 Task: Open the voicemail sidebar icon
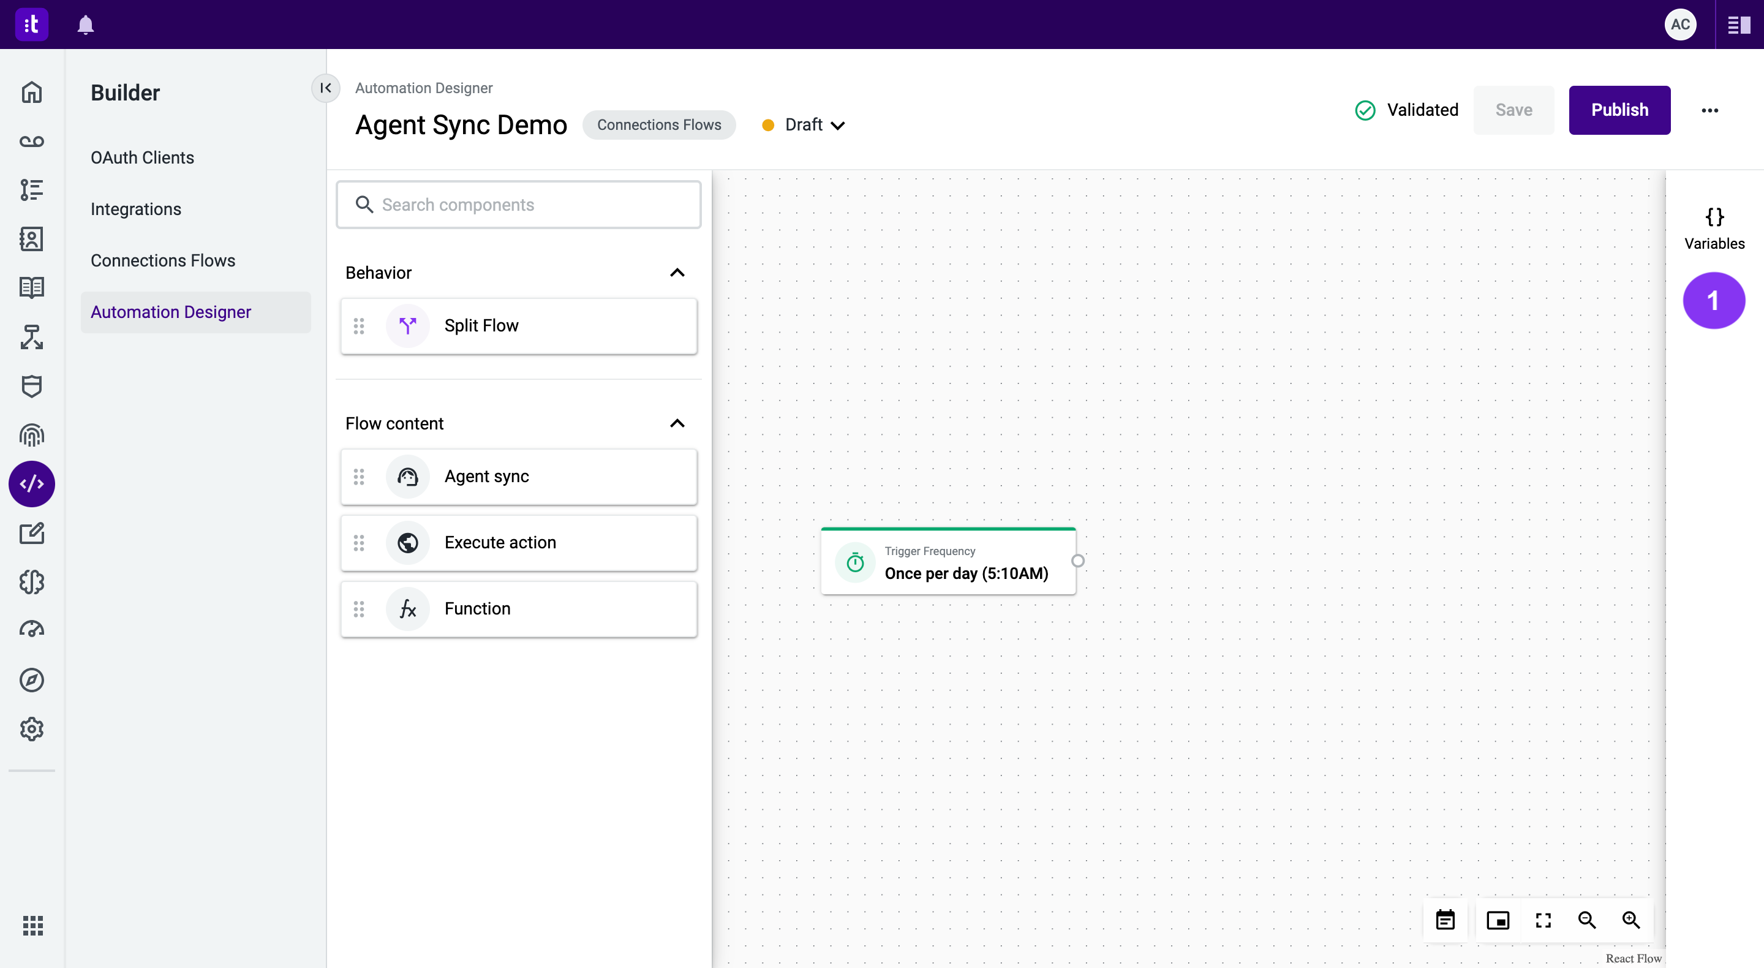pos(31,141)
